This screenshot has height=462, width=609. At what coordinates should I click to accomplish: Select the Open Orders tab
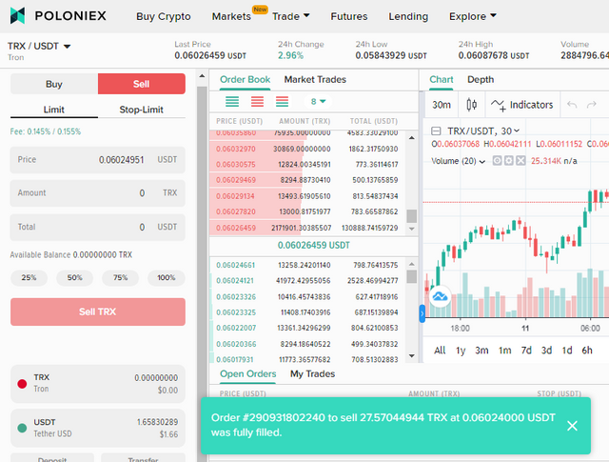tap(247, 374)
